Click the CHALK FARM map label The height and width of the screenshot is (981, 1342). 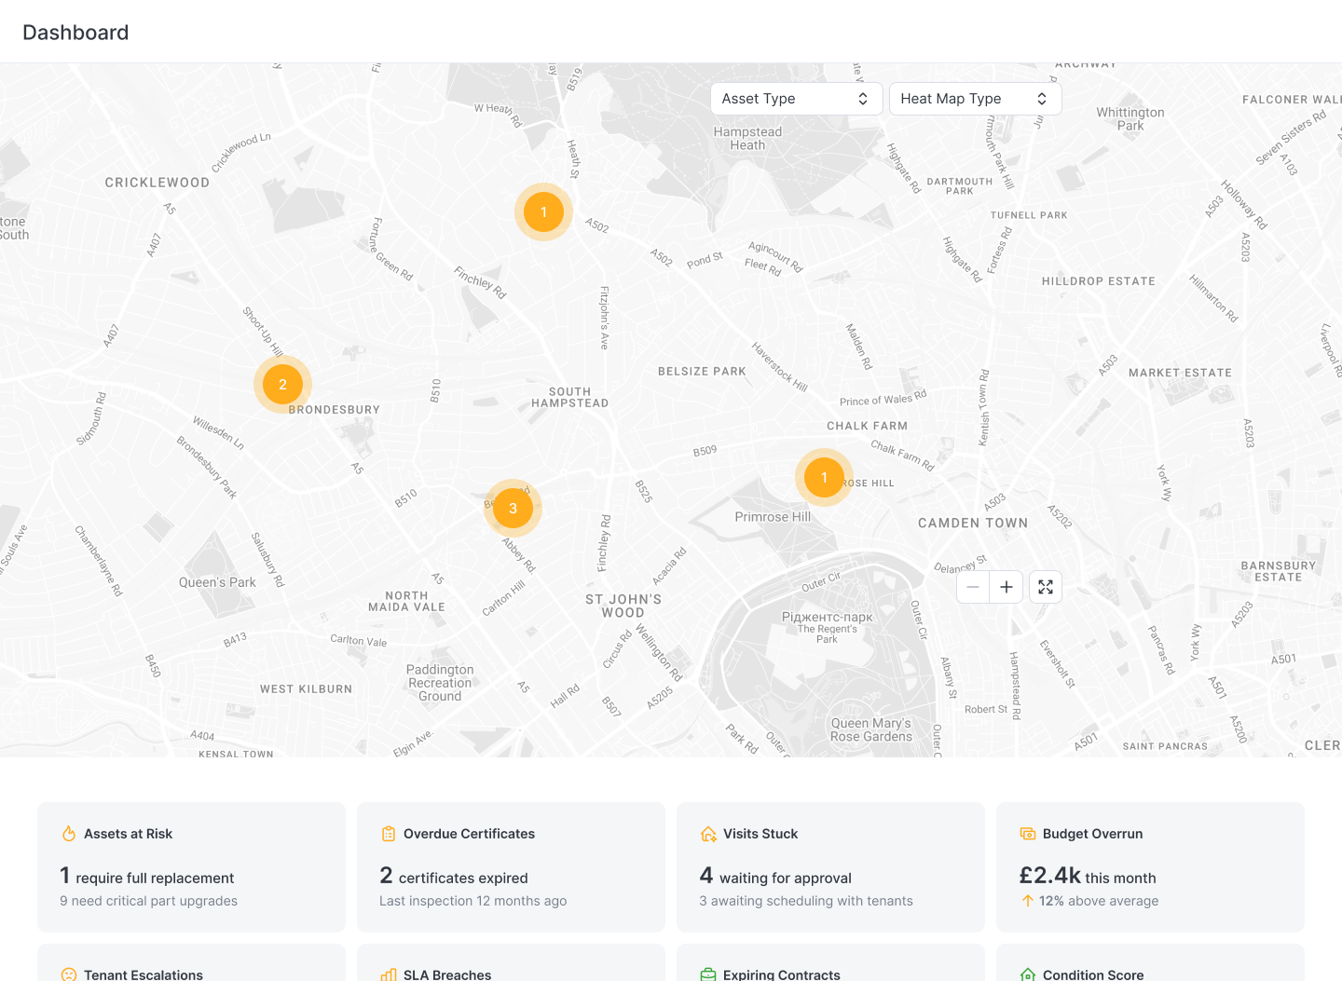tap(867, 426)
